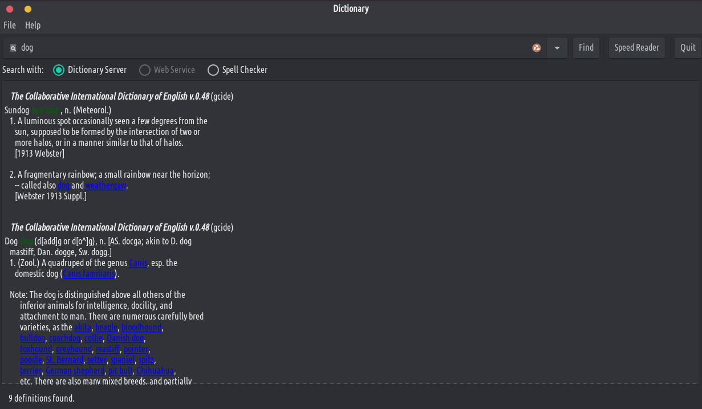Follow the 'Chihuahua' link

[155, 371]
